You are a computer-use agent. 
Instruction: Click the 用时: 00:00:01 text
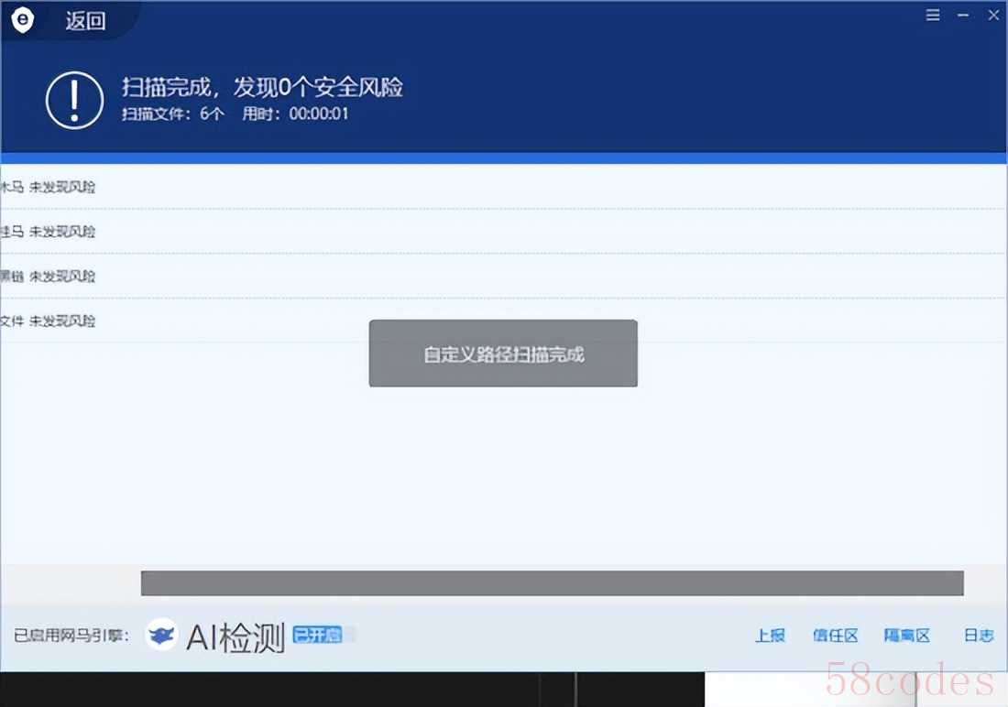[x=295, y=114]
